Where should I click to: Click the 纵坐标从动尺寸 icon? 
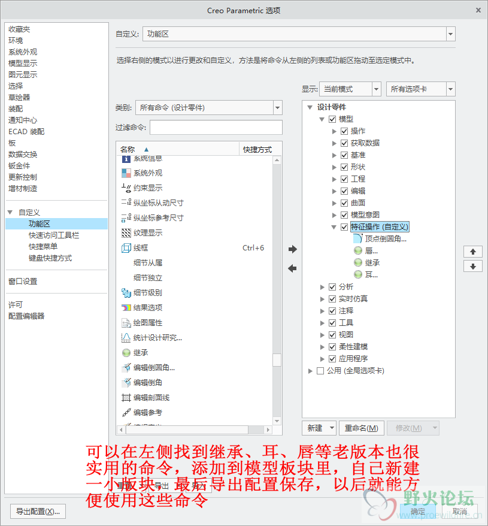pyautogui.click(x=126, y=202)
